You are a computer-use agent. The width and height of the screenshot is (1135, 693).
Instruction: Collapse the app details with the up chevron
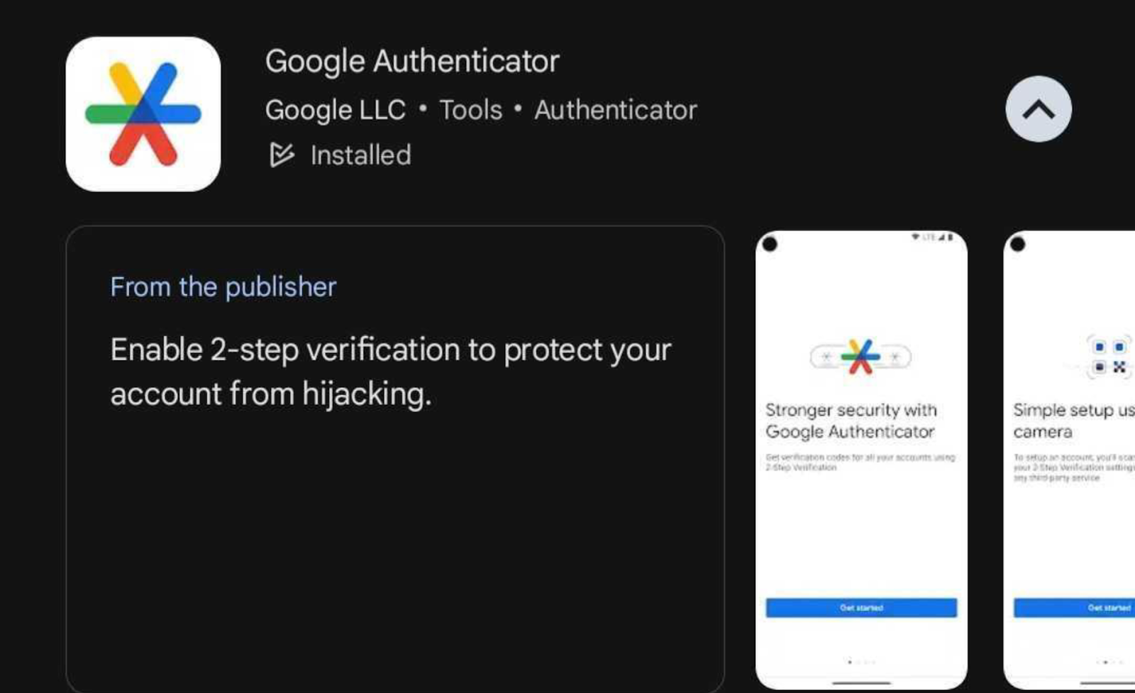point(1039,109)
